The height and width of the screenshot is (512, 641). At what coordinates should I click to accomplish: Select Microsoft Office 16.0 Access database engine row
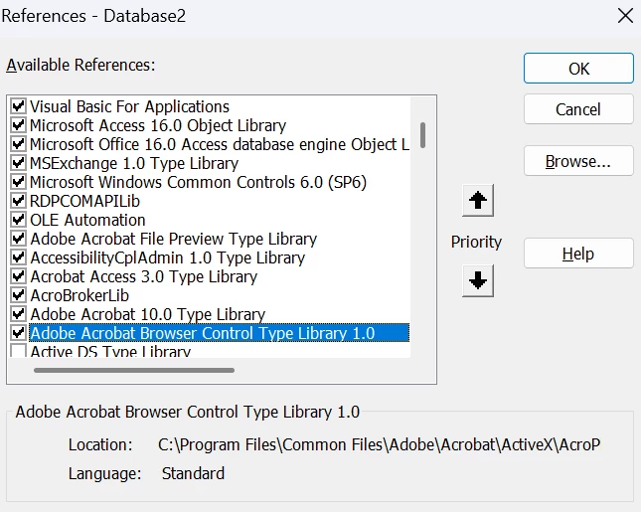(x=220, y=144)
